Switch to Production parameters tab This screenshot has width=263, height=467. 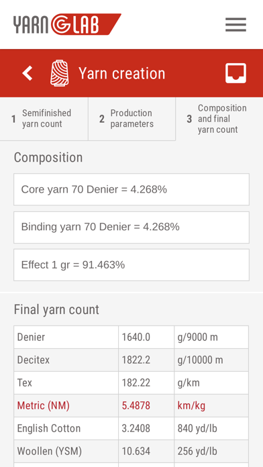click(x=132, y=119)
